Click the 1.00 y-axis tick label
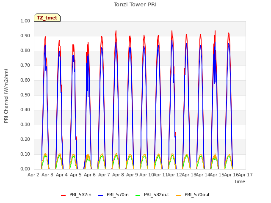Viewport: 271px width, 203px height. (25, 21)
